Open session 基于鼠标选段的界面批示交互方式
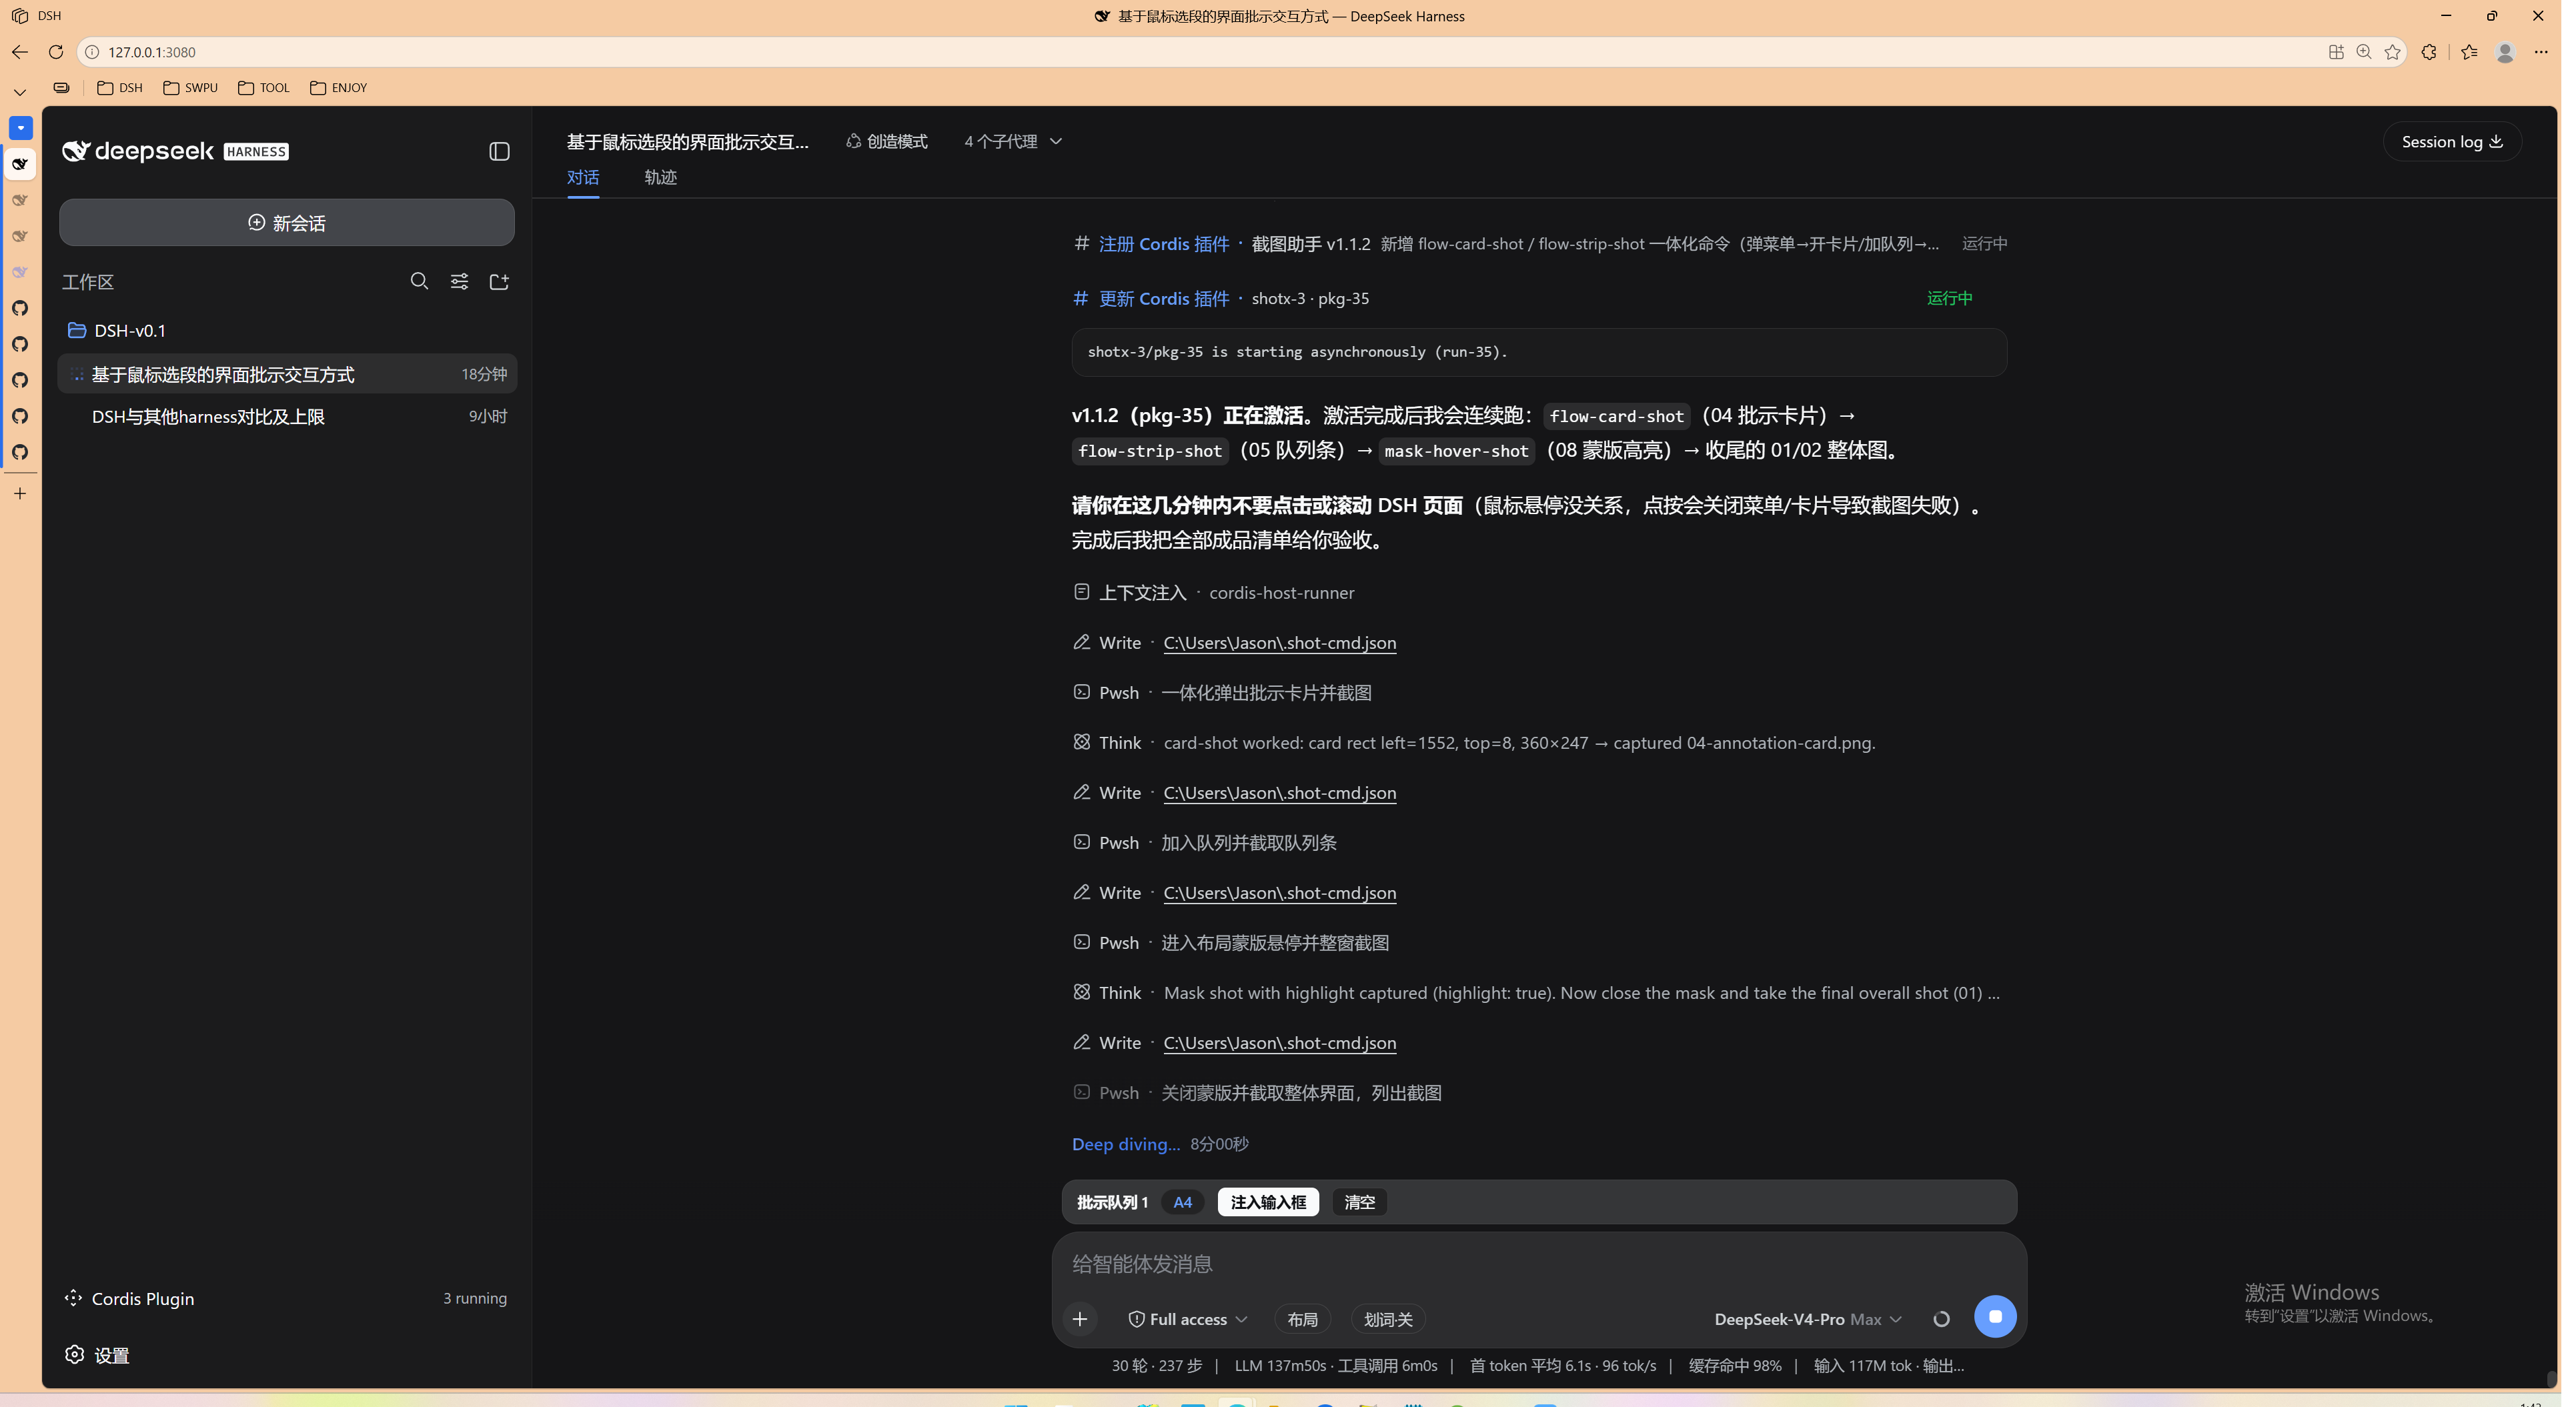 click(x=287, y=374)
